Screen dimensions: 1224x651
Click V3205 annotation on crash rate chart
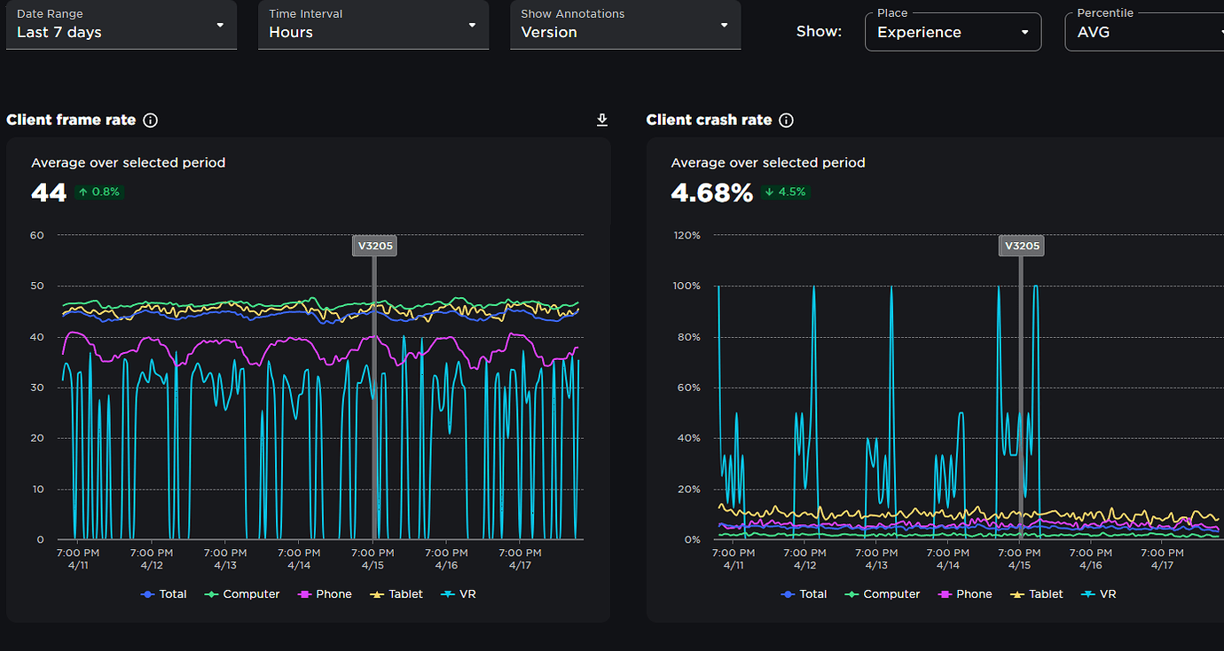tap(1022, 246)
